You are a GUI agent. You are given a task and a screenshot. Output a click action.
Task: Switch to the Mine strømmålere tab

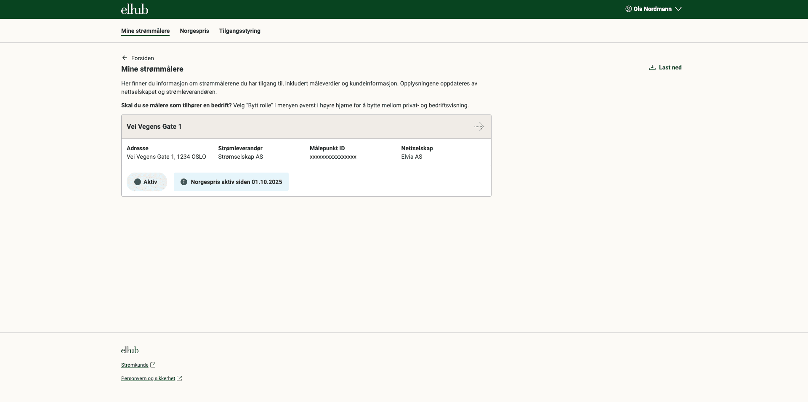pos(145,31)
